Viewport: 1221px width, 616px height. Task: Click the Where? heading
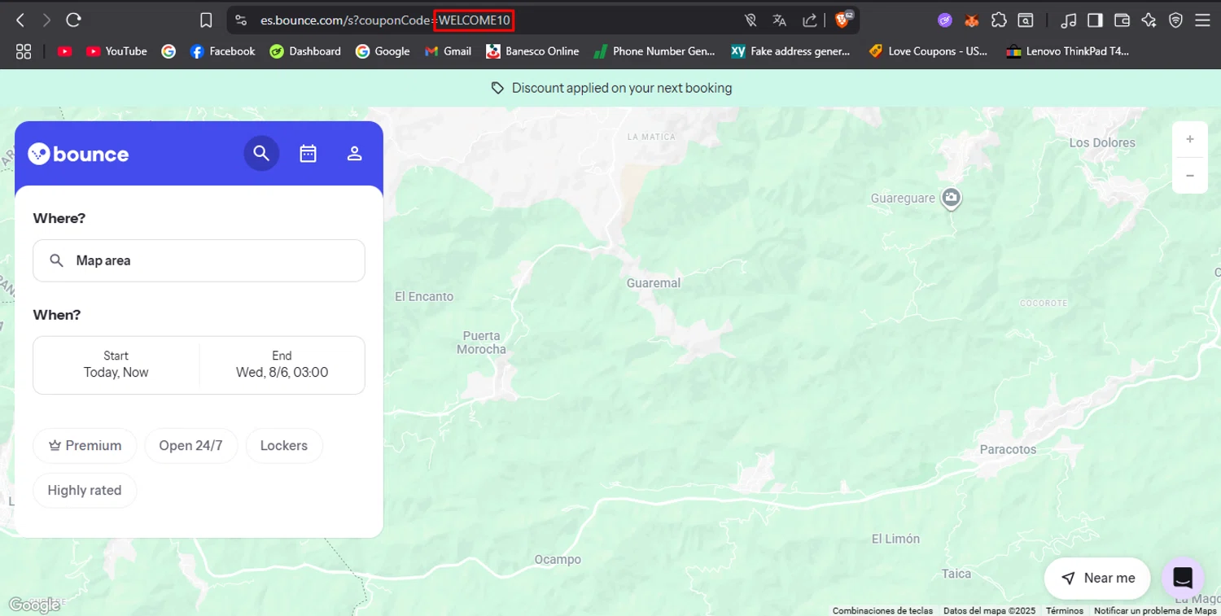point(59,218)
